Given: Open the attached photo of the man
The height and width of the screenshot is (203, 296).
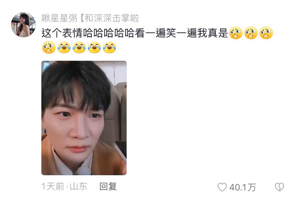Looking at the screenshot, I should (84, 118).
